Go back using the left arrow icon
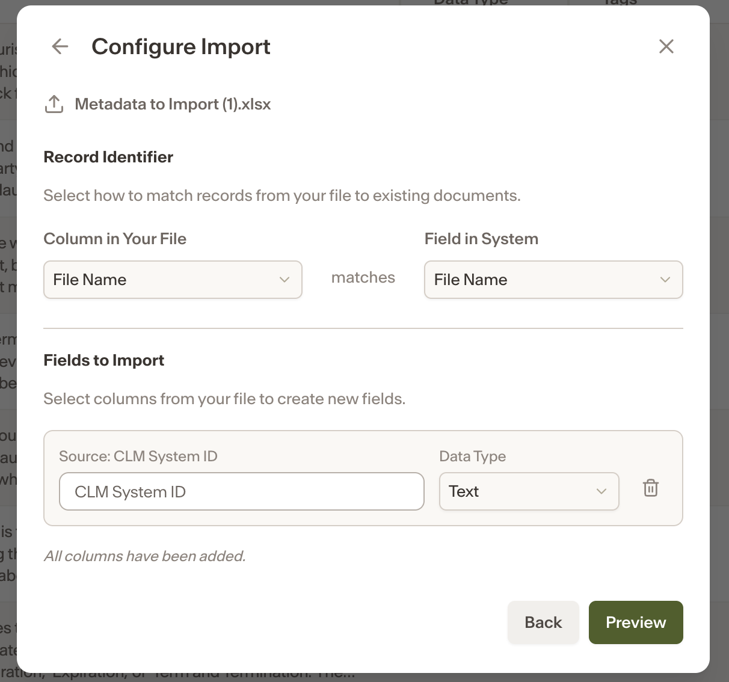The image size is (729, 682). point(60,46)
